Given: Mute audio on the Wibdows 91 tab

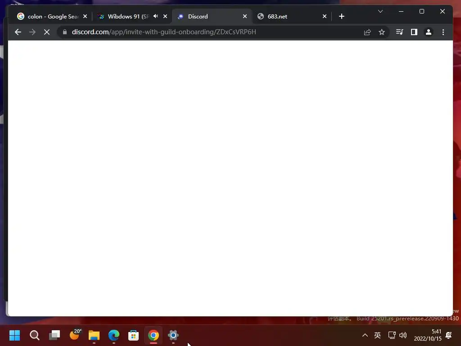Looking at the screenshot, I should tap(155, 16).
